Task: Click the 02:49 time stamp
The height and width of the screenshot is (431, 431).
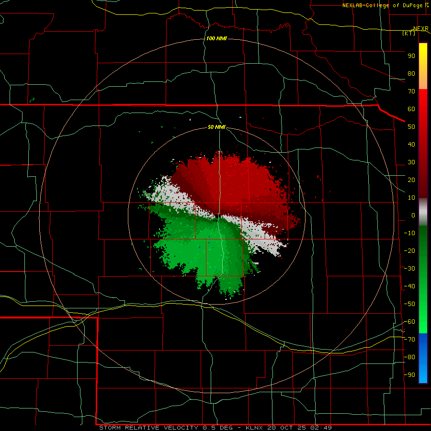Action: (x=321, y=428)
